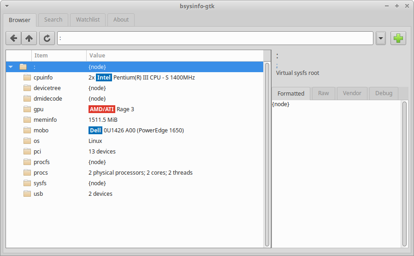This screenshot has width=414, height=256.
Task: Click the tree list vertical scrollbar
Action: click(x=267, y=155)
